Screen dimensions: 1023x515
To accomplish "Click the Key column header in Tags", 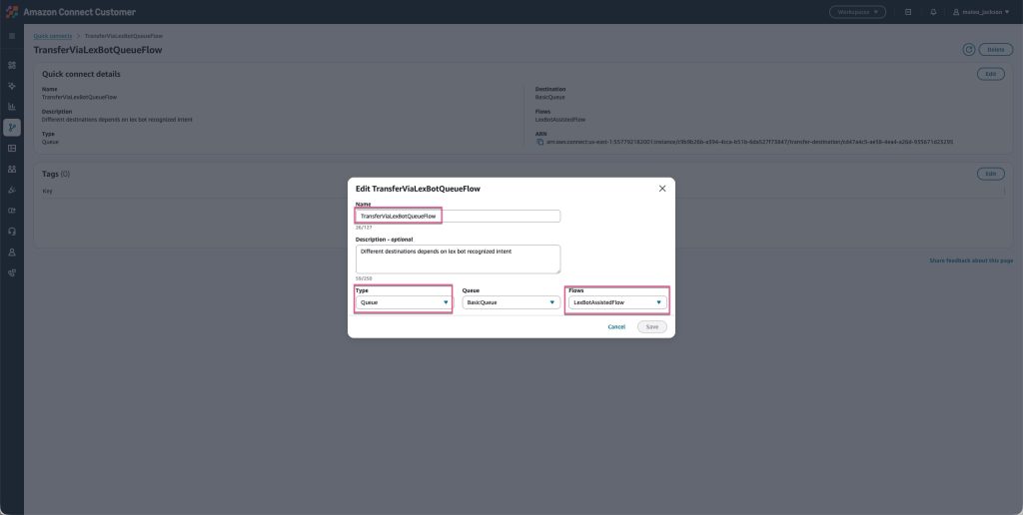I will (x=48, y=191).
